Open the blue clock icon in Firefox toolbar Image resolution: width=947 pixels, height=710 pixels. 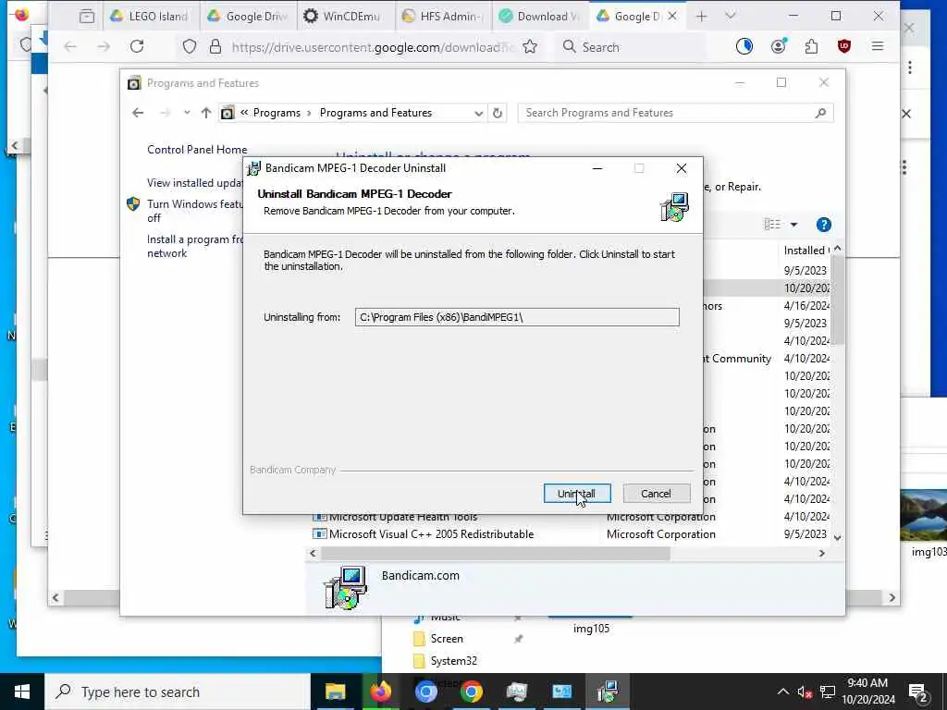(x=744, y=46)
